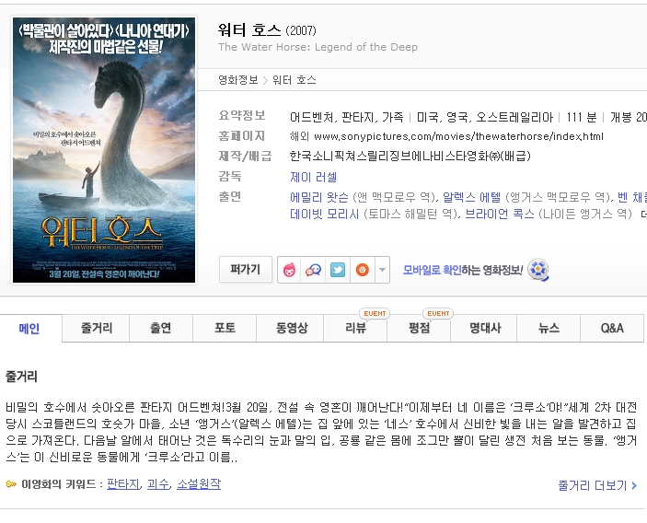Click the 괴수 keyword link
Image resolution: width=647 pixels, height=523 pixels.
point(157,483)
